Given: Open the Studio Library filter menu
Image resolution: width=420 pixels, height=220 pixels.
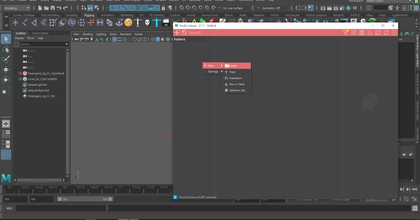Looking at the screenshot, I should [x=345, y=32].
